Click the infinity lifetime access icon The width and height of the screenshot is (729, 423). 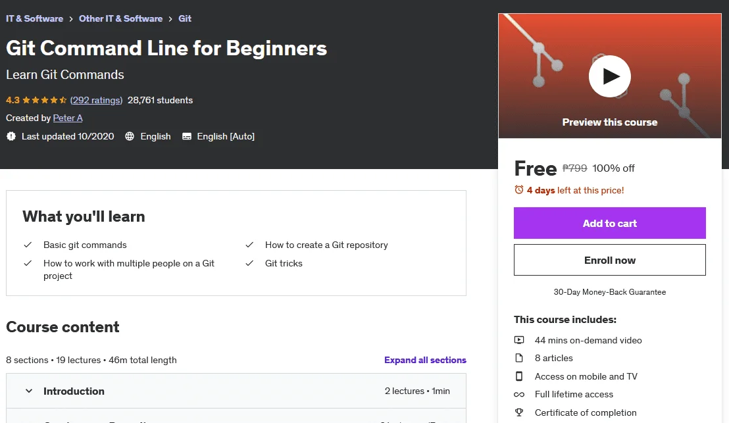click(519, 394)
